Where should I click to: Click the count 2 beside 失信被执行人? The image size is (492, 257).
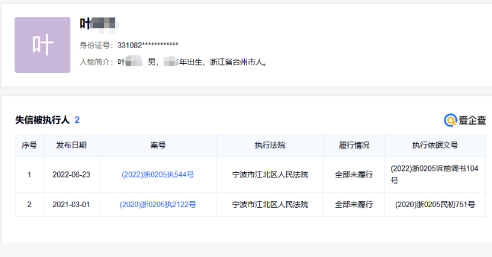77,120
